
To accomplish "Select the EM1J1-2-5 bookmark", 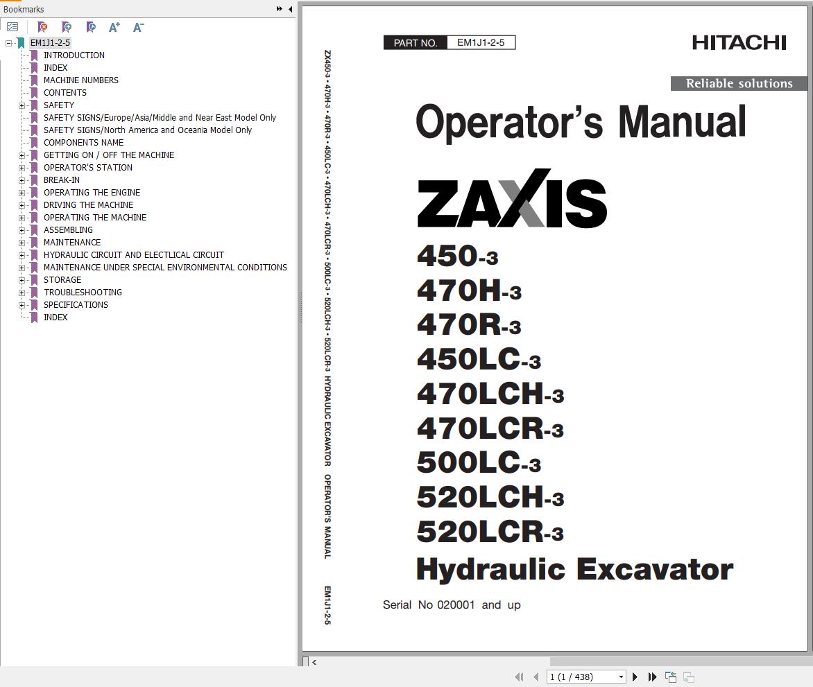I will tap(50, 42).
